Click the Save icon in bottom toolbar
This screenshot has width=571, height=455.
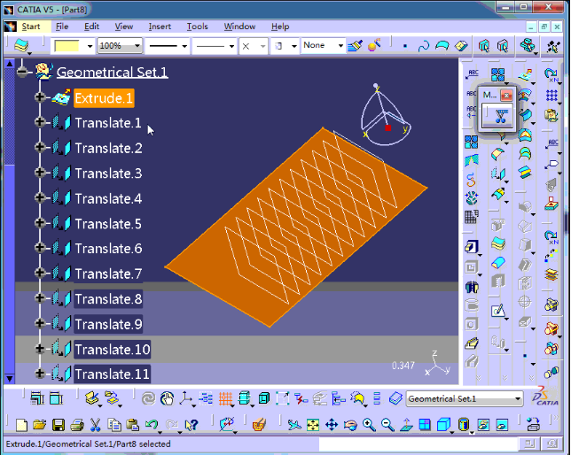point(59,426)
